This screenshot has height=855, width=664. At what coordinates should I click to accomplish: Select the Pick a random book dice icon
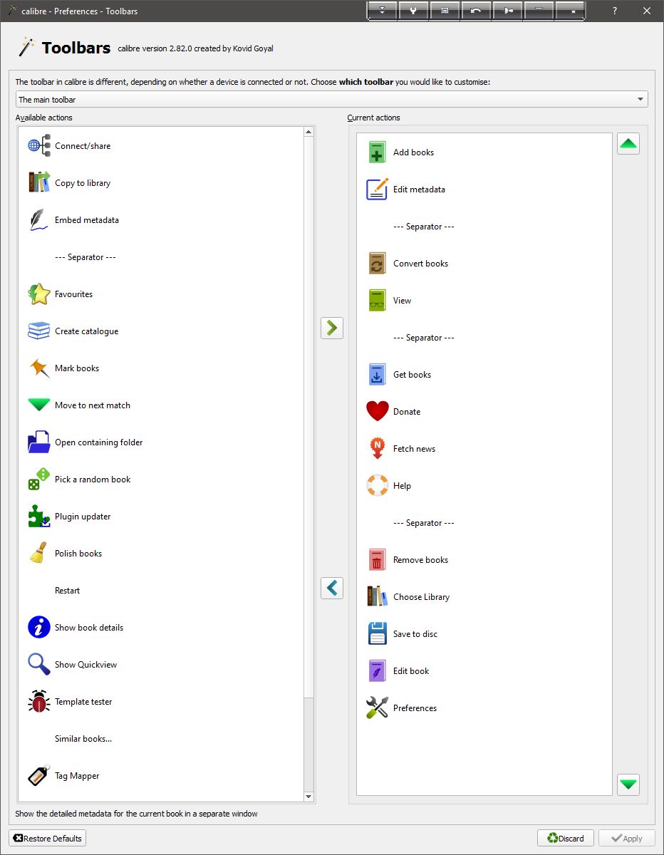coord(39,480)
